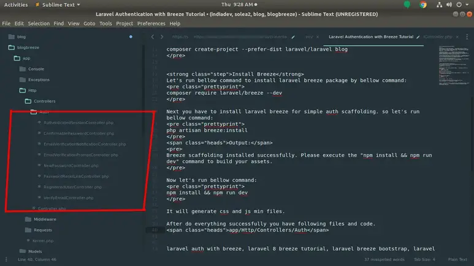
Task: Open the Selection menu
Action: [x=39, y=23]
